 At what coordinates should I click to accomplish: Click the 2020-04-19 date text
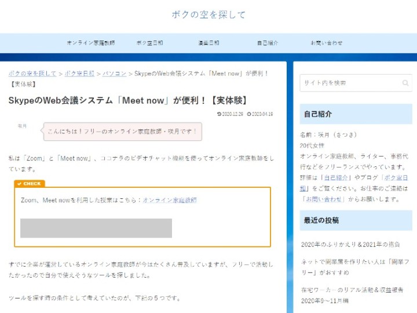pos(262,114)
